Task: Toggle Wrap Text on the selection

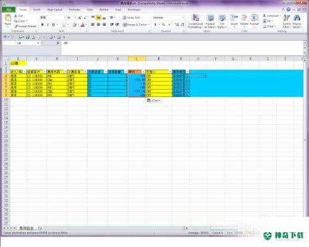Action: point(131,18)
